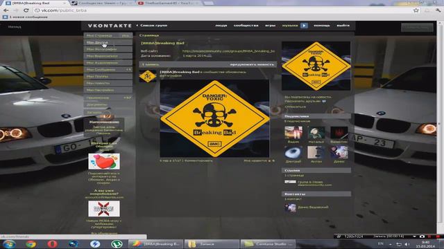The image size is (444, 249).
Task: Open subscriber Наталья's avatar
Action: coord(316,133)
